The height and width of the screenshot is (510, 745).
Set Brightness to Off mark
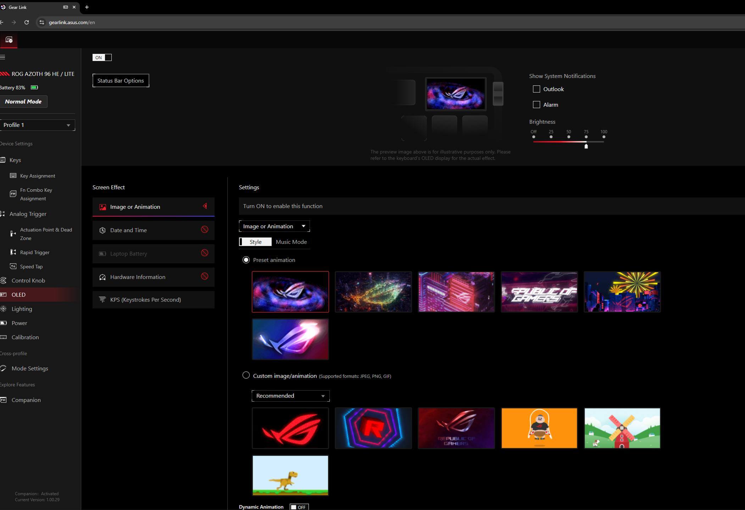(534, 137)
